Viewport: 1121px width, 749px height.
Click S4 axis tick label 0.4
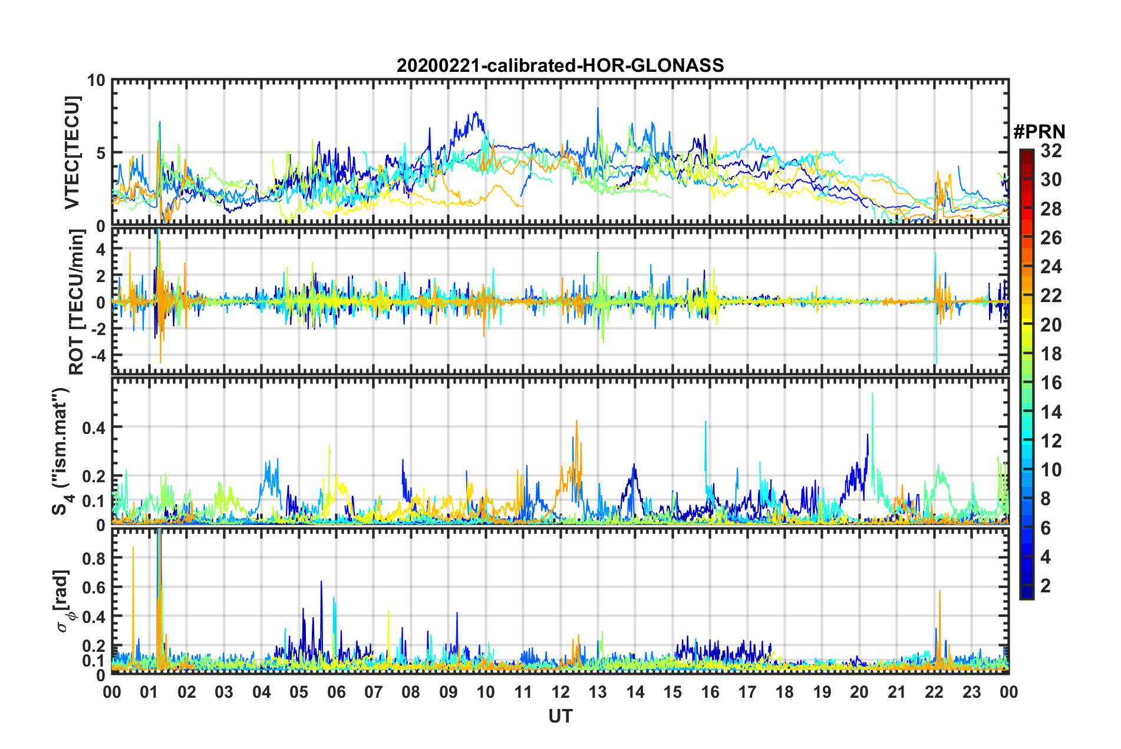tap(94, 427)
